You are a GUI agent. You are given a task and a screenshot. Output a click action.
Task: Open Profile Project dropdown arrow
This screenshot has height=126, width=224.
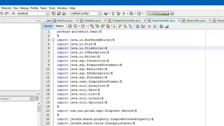[x=143, y=13]
